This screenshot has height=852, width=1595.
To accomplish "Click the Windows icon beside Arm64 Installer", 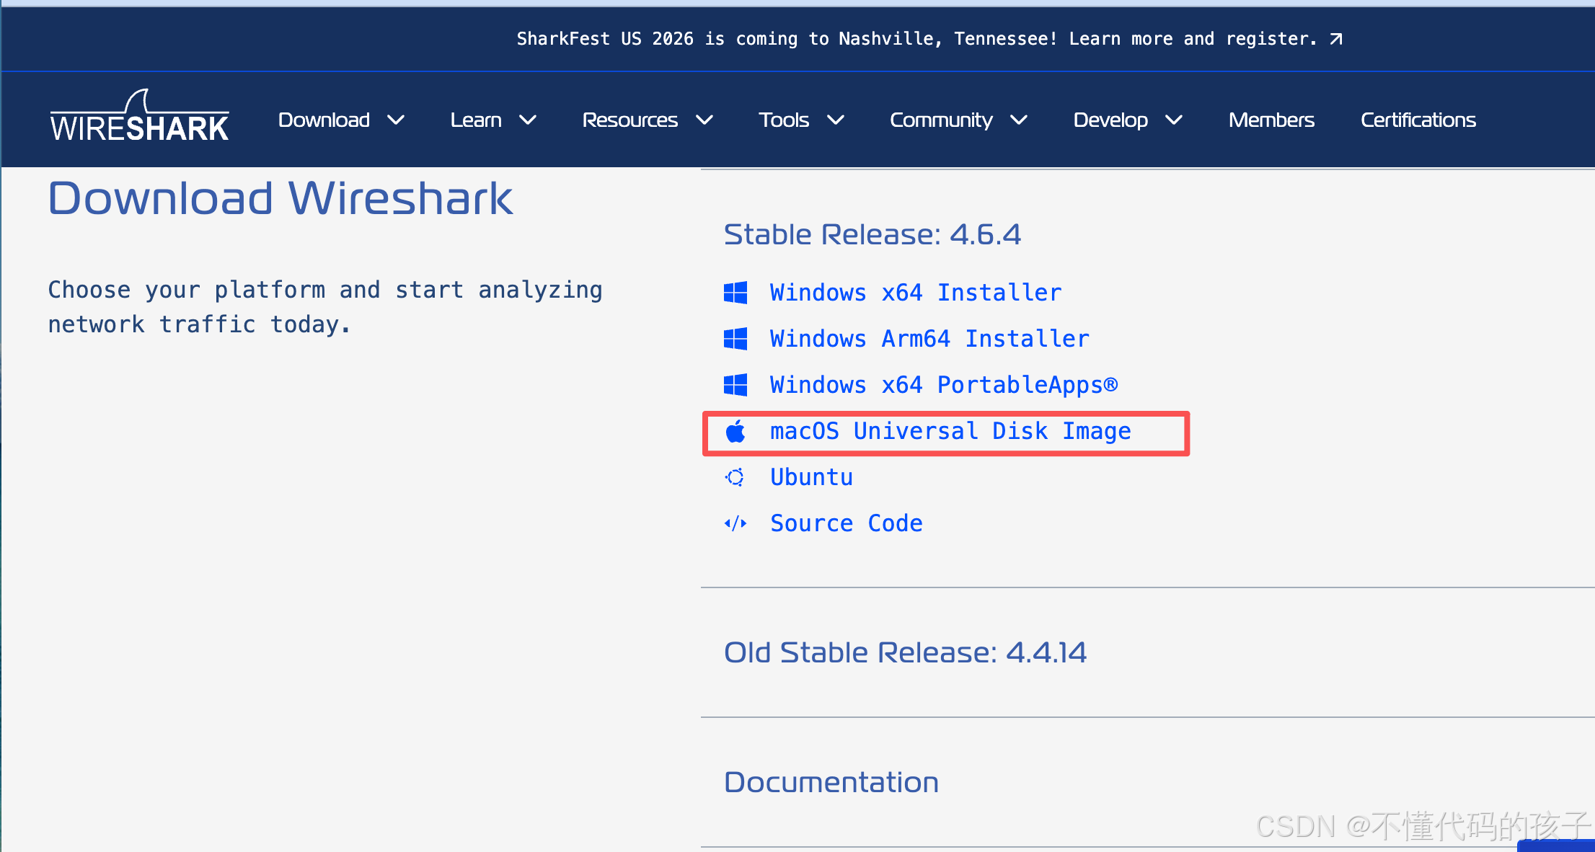I will coord(735,339).
